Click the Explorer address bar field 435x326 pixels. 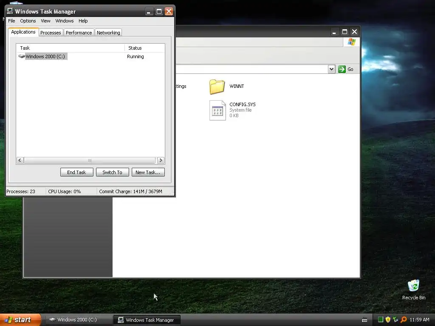tap(251, 69)
